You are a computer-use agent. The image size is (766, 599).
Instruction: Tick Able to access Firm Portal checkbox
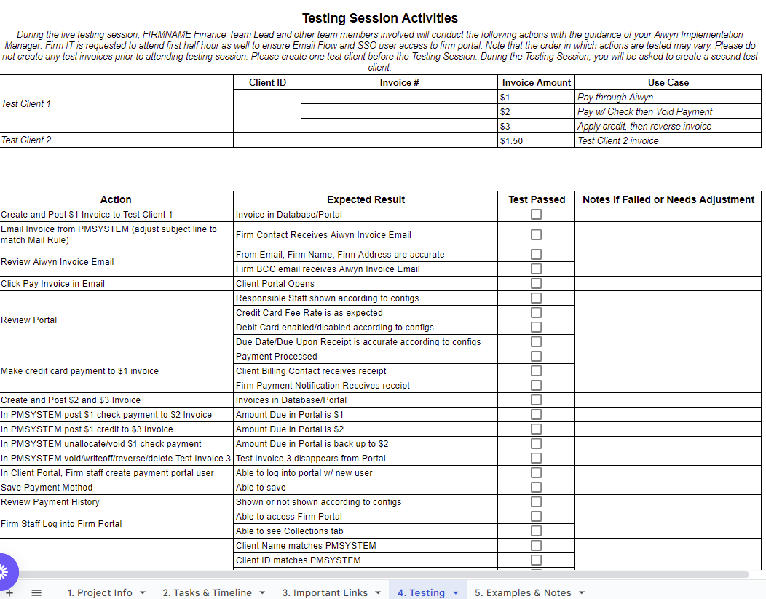click(536, 517)
